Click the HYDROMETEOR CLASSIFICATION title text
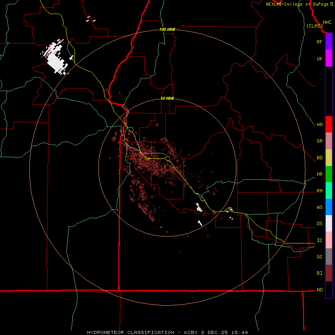The width and height of the screenshot is (335, 335). tap(131, 332)
